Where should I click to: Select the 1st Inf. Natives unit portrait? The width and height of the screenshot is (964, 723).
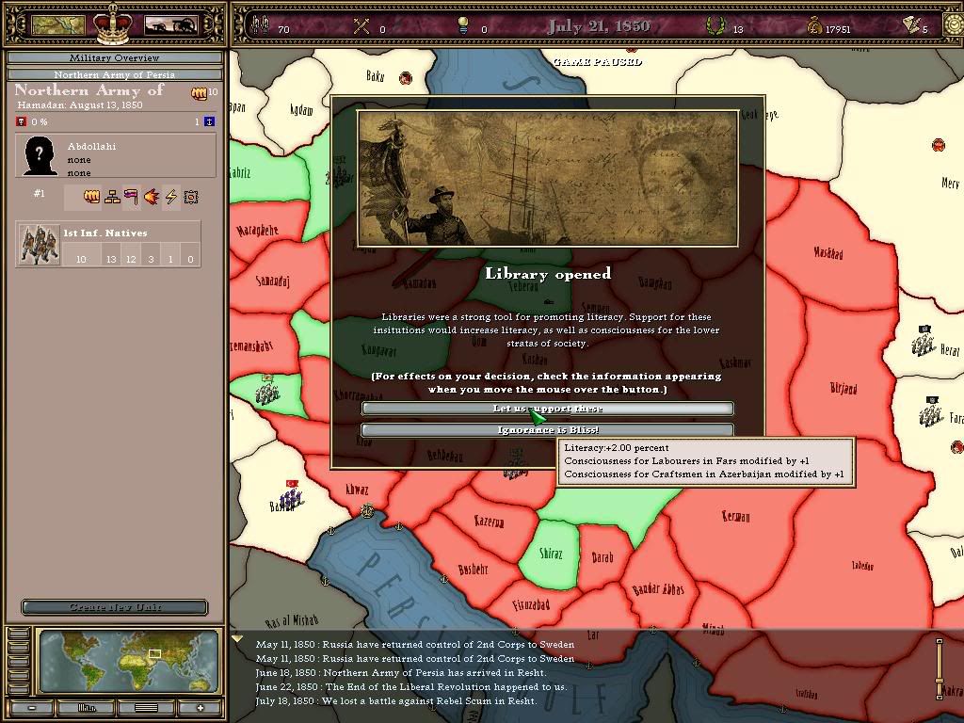(x=39, y=244)
